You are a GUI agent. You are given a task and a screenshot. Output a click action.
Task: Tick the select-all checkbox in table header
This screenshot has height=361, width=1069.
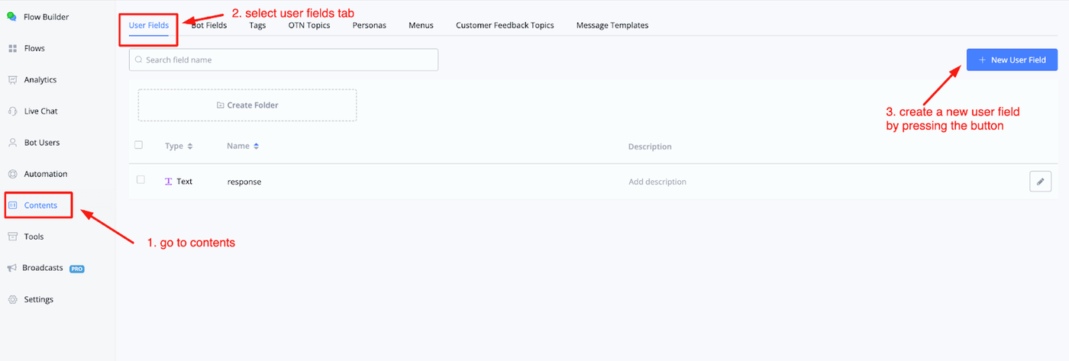tap(139, 145)
